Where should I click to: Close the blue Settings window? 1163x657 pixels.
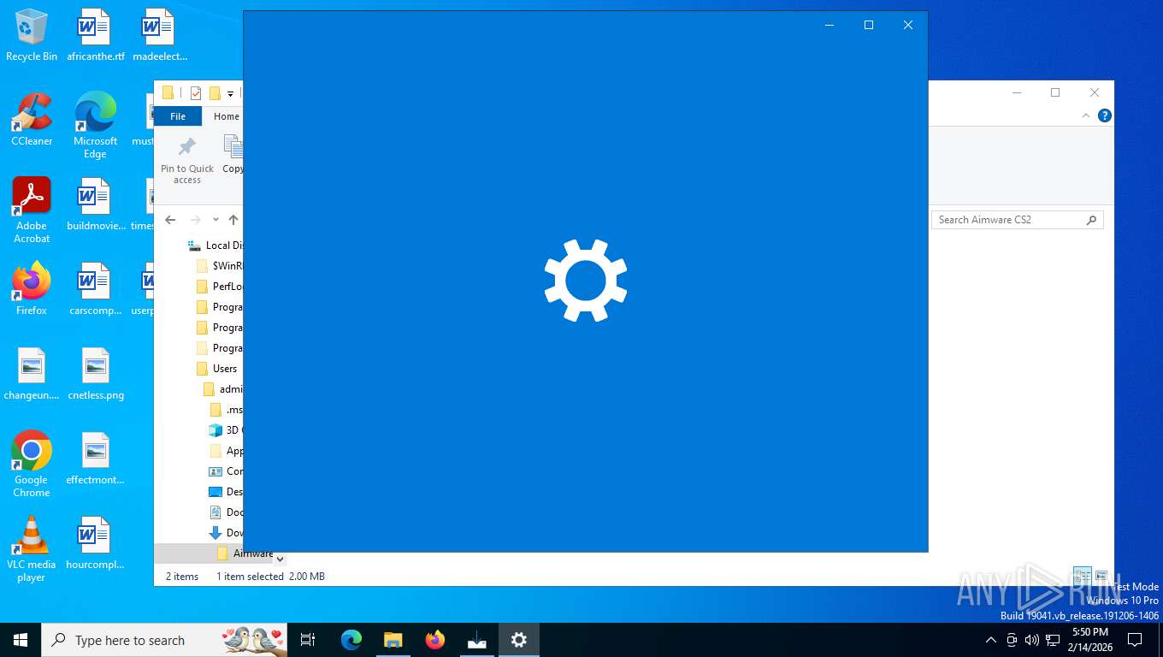click(x=908, y=25)
